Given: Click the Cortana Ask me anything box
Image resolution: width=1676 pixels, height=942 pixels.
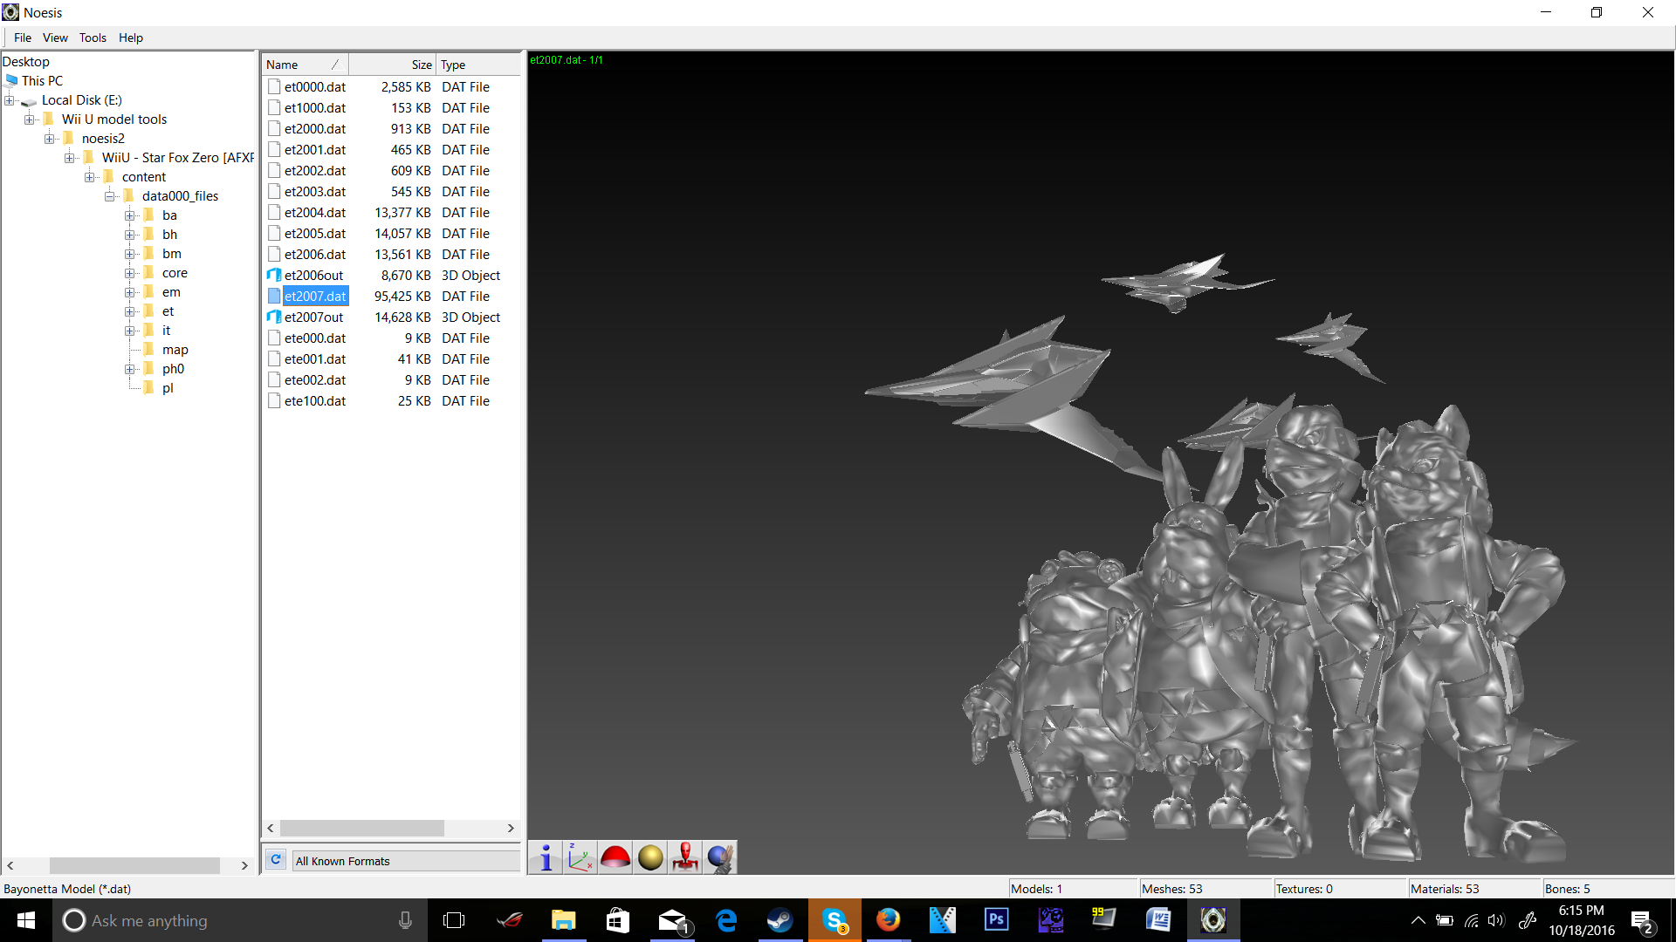Looking at the screenshot, I should [240, 920].
